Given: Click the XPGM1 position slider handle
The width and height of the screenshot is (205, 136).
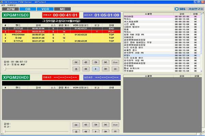Looking at the screenshot, I should pos(5,69).
